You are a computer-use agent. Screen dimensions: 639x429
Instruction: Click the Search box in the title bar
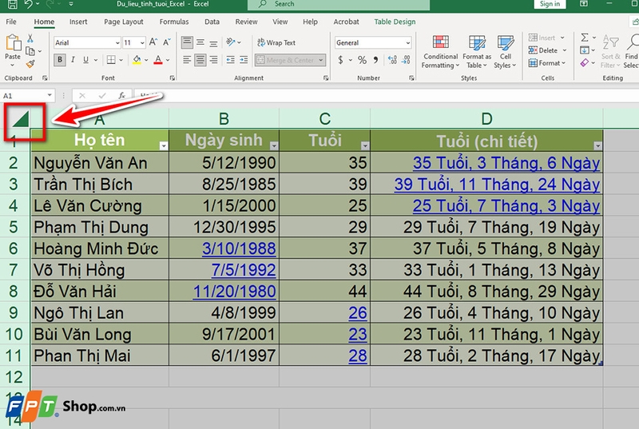(339, 4)
